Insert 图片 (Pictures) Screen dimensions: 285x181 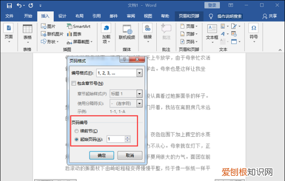pos(48,26)
